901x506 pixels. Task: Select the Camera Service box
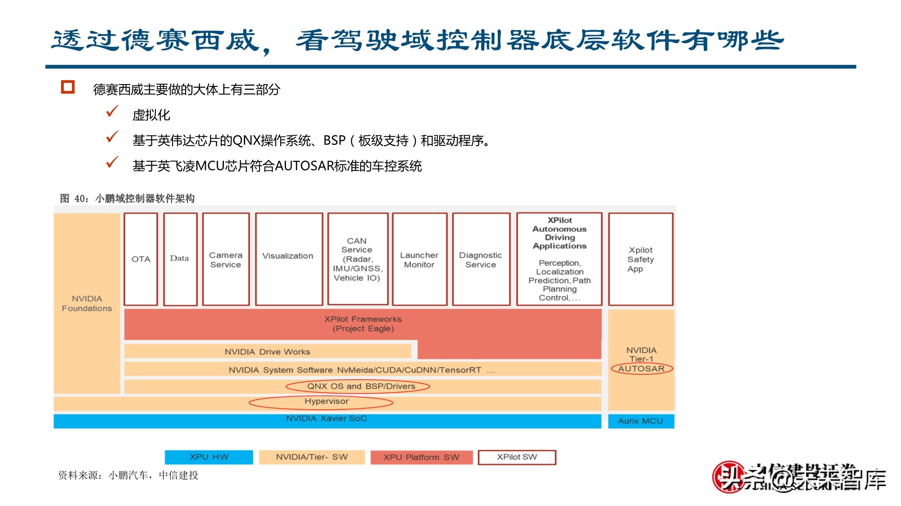coord(226,259)
